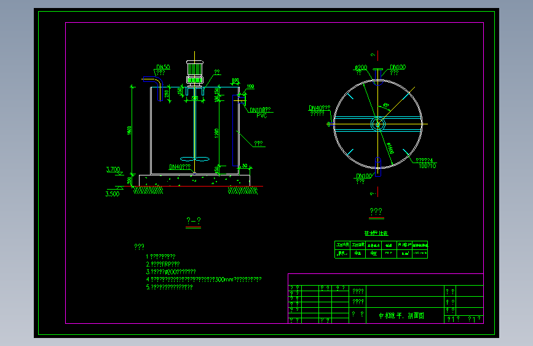
Task: Select the 200 foundation thickness dimension
Action: pos(129,180)
